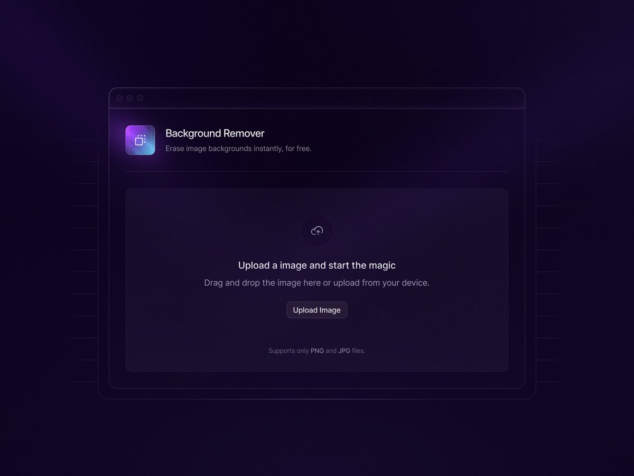Click heading 'Upload a image and start the magic'

(x=317, y=266)
